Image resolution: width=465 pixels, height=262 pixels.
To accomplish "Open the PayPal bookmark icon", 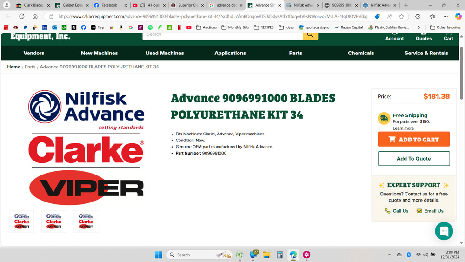I will coord(26,27).
